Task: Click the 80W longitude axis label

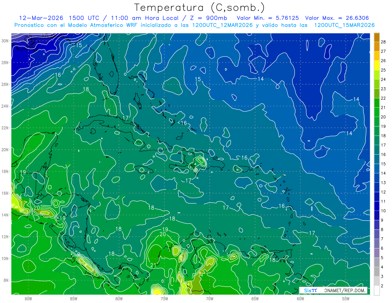Action: pyautogui.click(x=119, y=299)
